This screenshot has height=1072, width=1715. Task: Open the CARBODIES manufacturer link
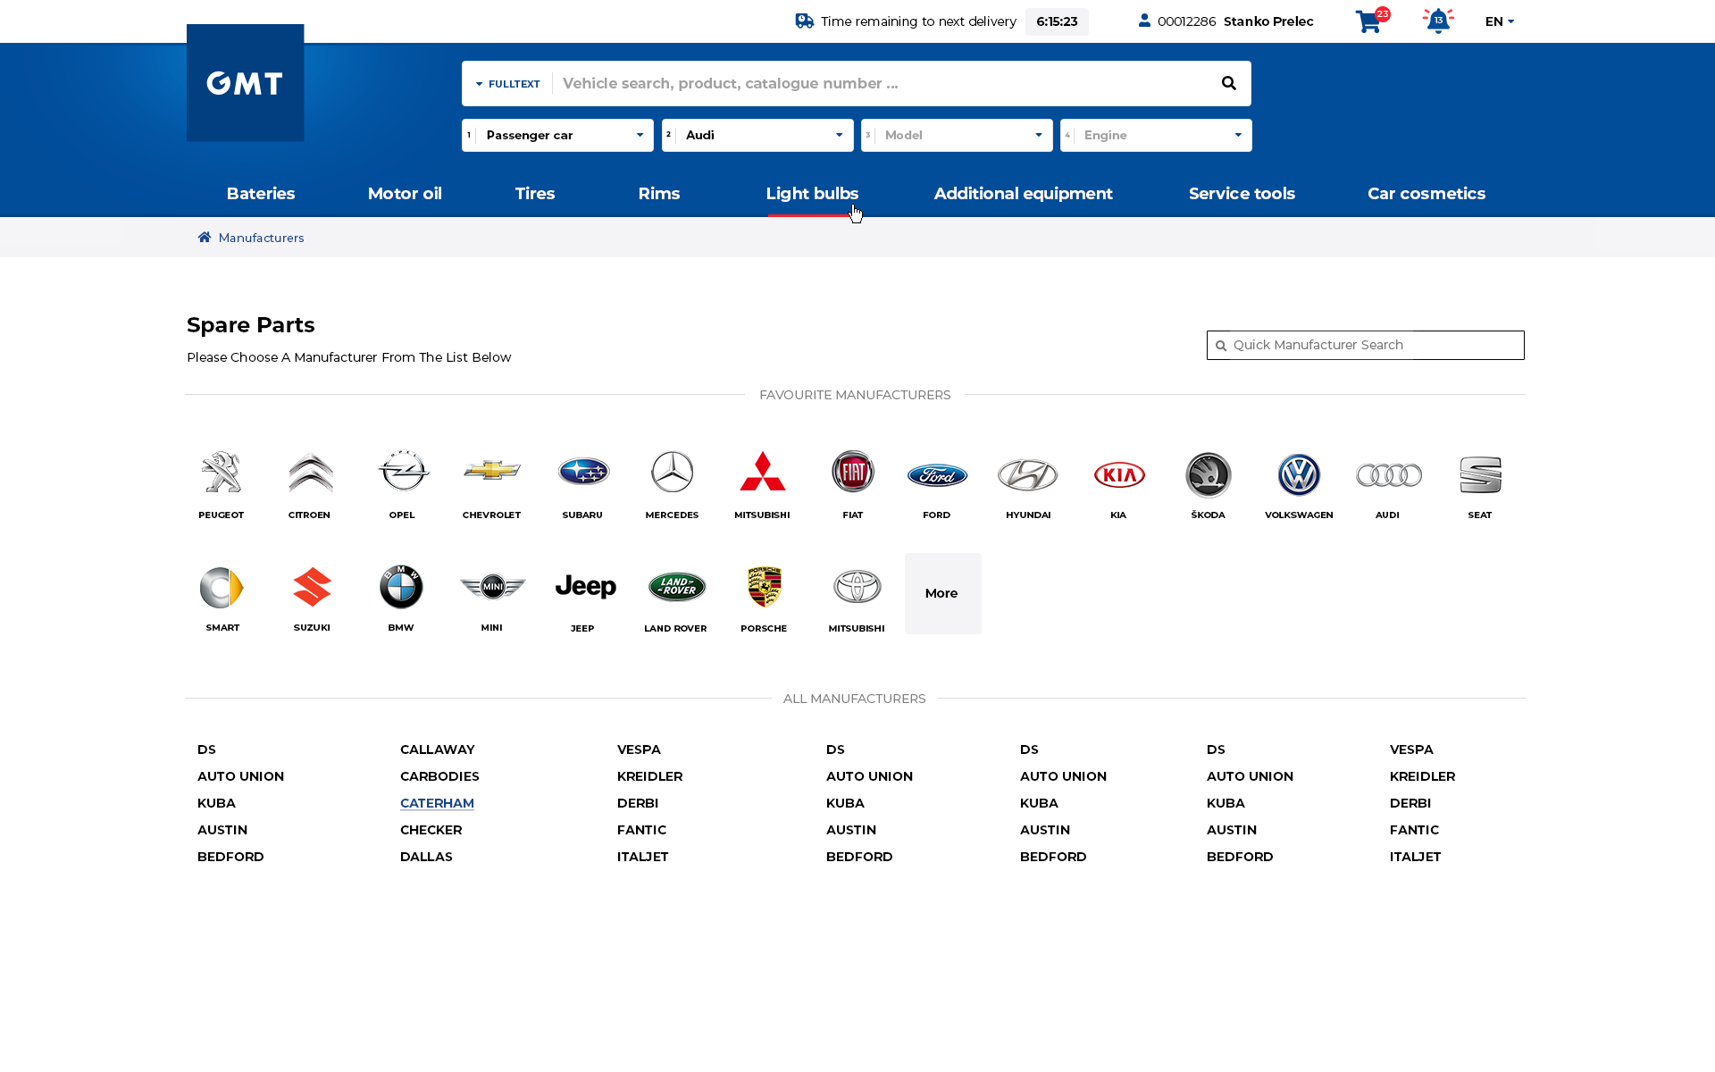pyautogui.click(x=439, y=776)
